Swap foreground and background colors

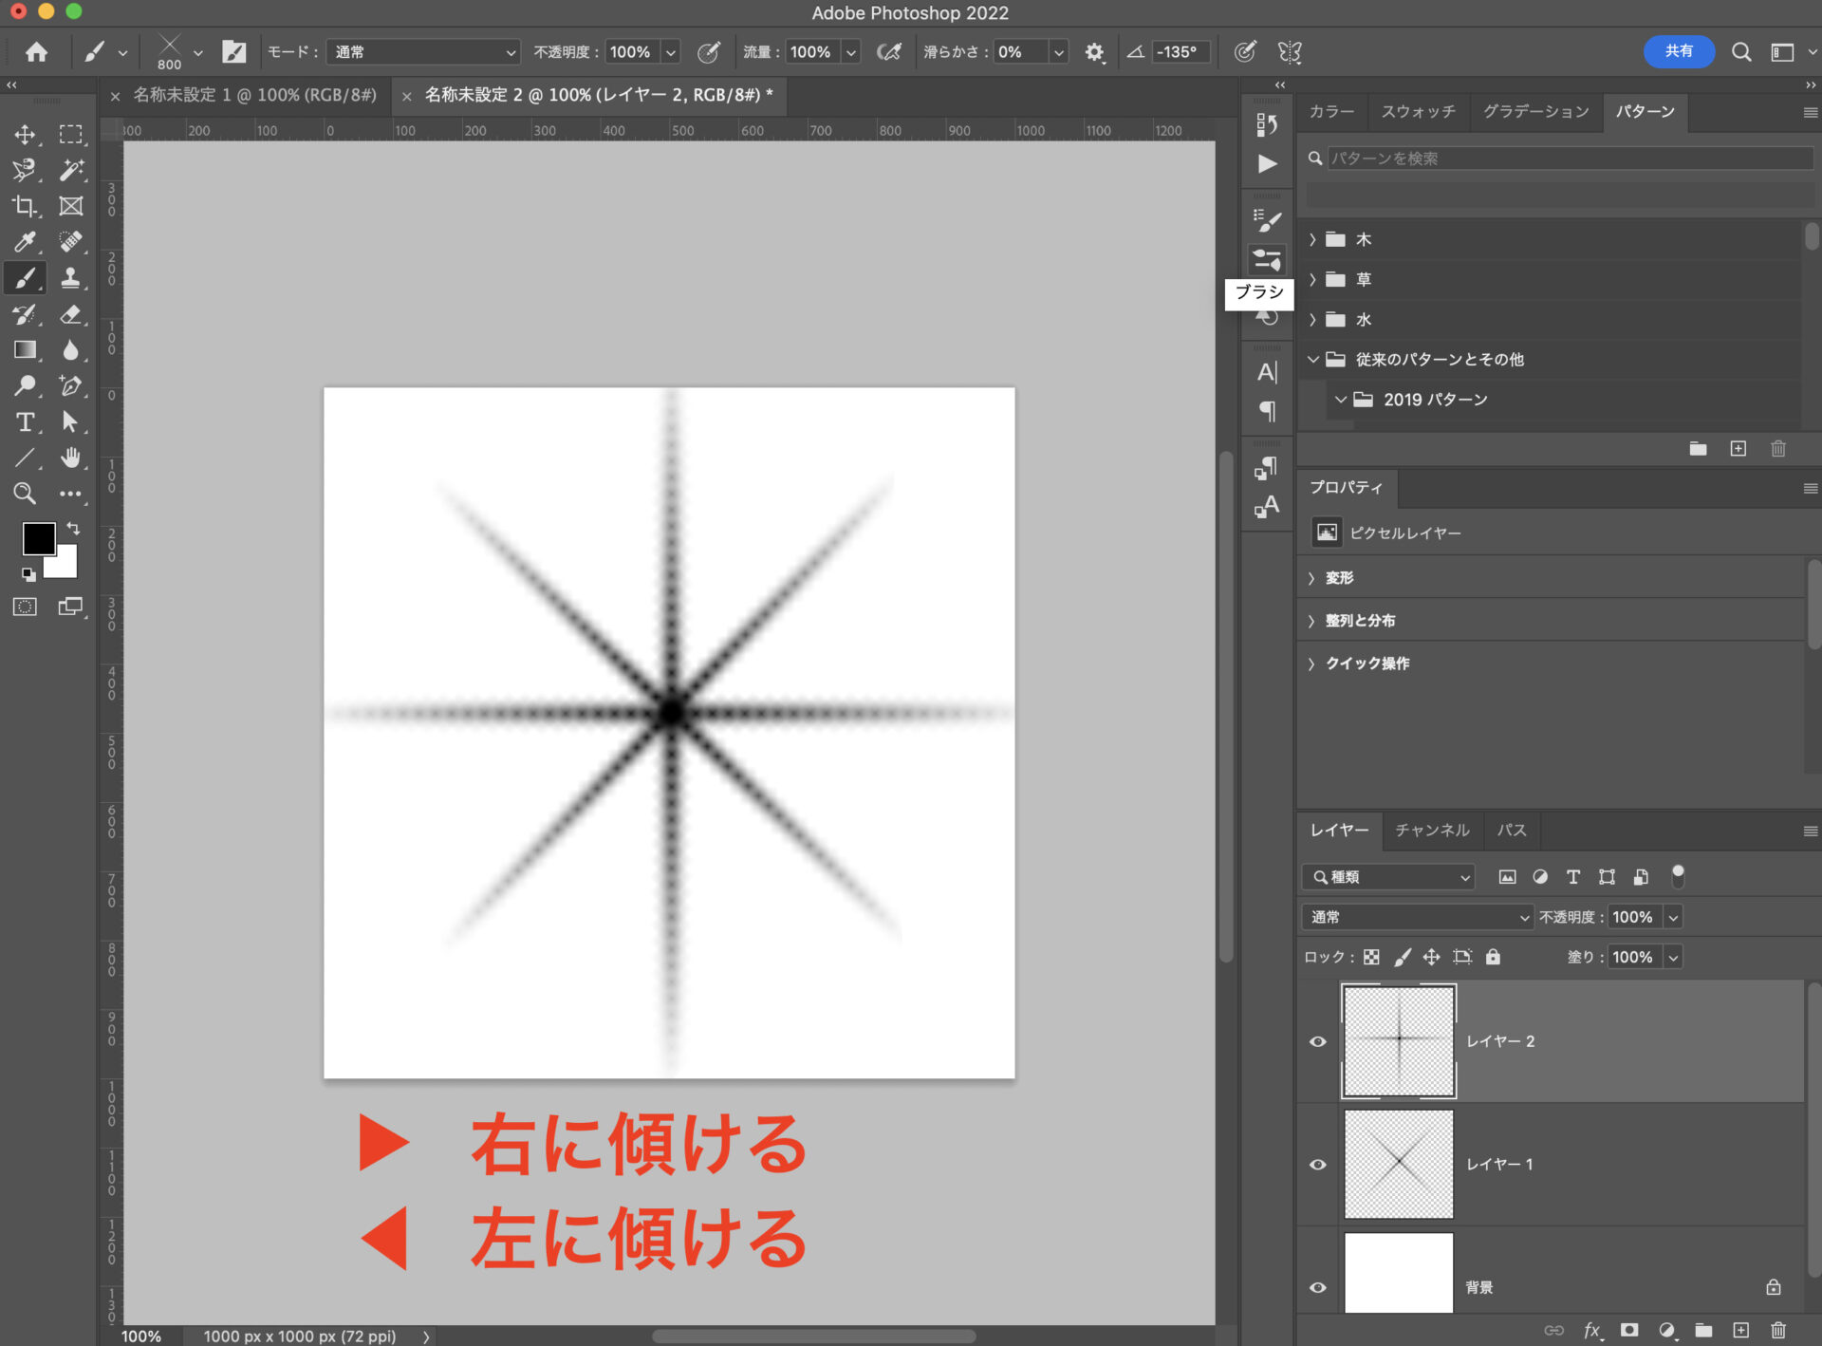73,529
